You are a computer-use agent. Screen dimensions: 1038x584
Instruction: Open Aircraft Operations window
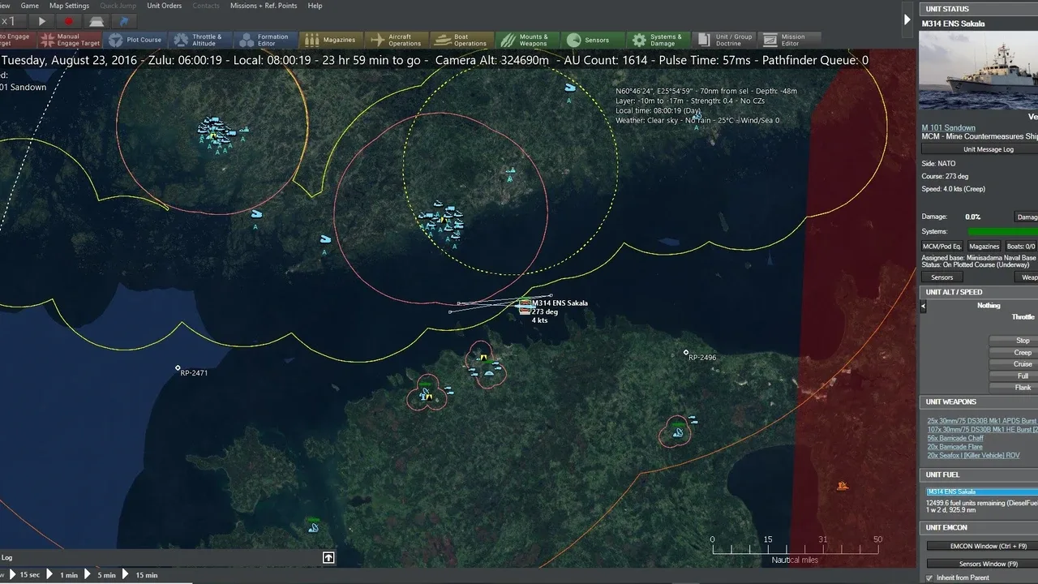click(x=396, y=40)
